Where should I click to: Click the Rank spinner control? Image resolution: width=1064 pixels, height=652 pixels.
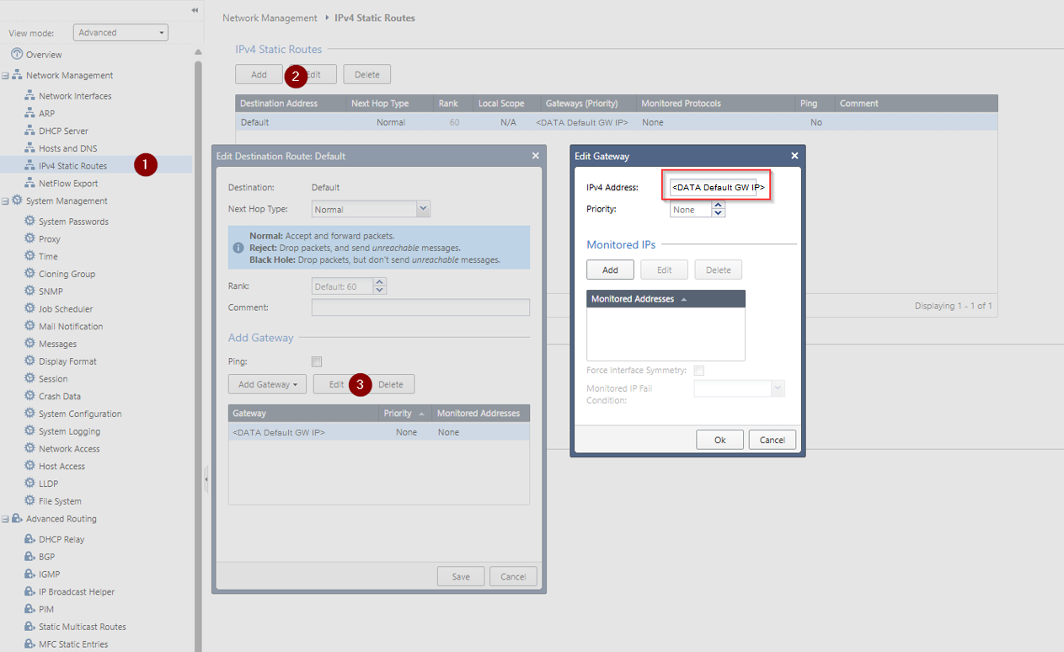click(380, 286)
